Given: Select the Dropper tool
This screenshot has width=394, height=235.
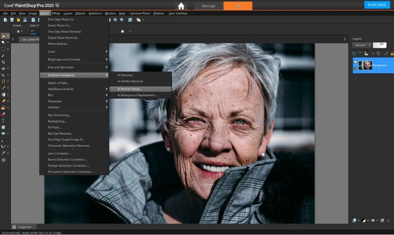Looking at the screenshot, I should pos(3,55).
